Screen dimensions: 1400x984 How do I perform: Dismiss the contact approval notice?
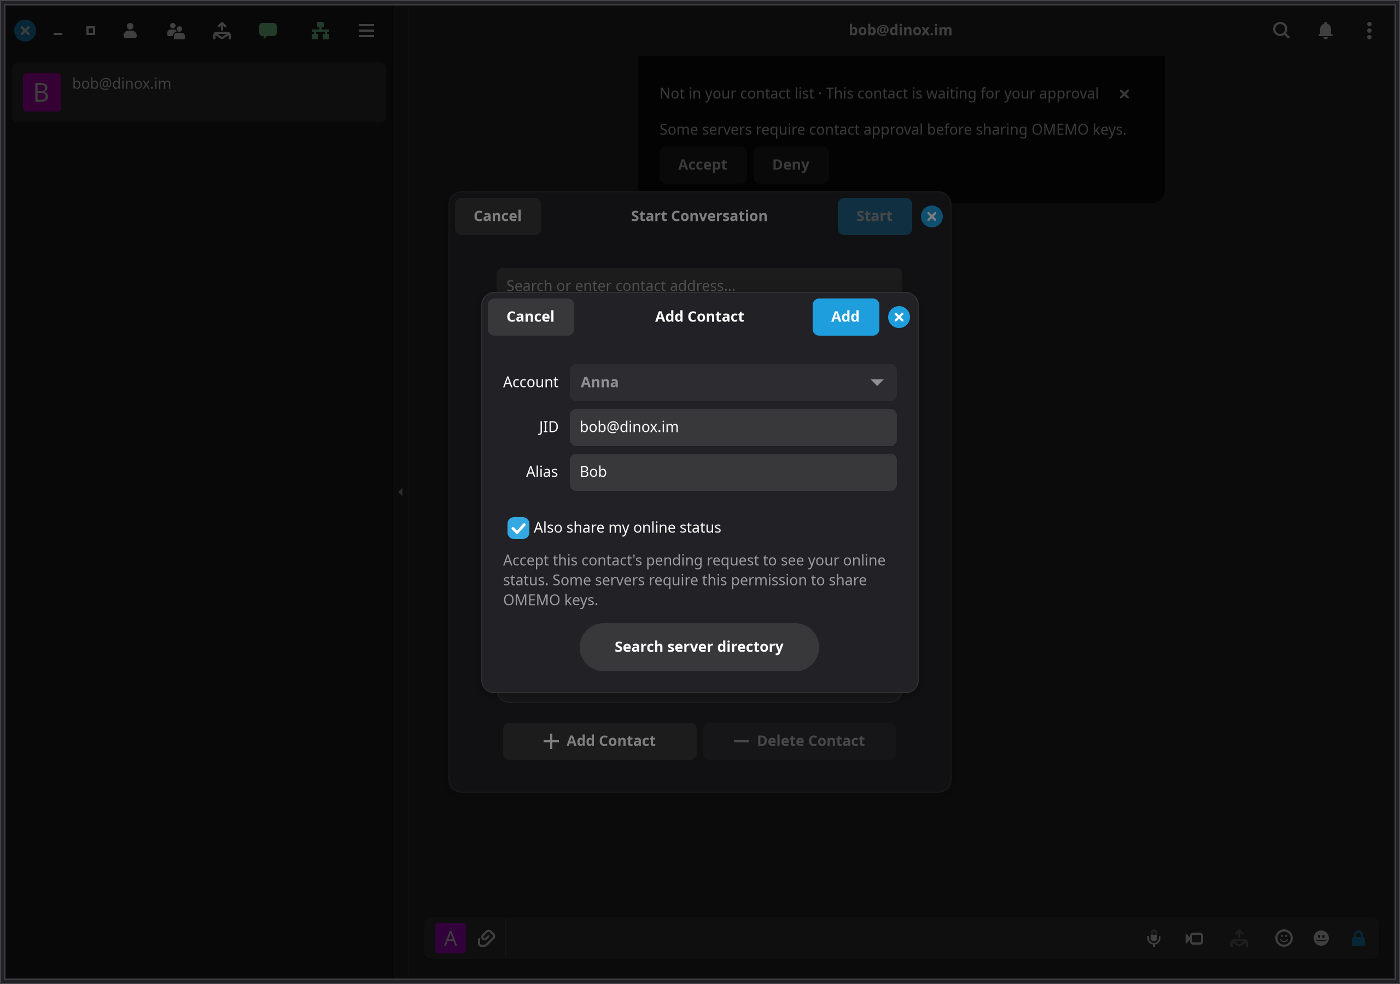coord(1124,94)
